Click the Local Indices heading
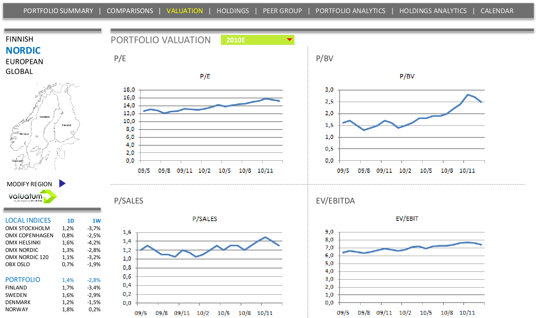This screenshot has height=318, width=537. pos(28,220)
